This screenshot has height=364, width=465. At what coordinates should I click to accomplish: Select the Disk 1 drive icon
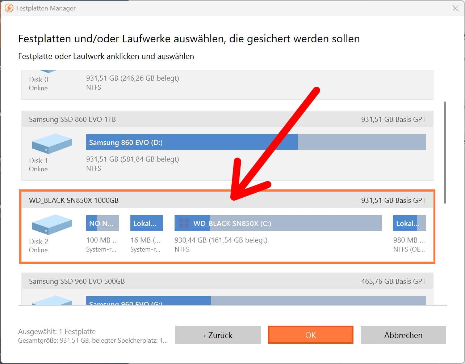pyautogui.click(x=52, y=143)
